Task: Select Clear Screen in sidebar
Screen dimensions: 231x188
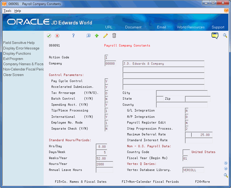Action: (13, 75)
